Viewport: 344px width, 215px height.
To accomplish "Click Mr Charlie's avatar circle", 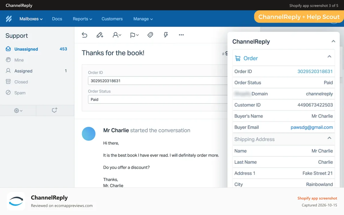I will (x=89, y=134).
